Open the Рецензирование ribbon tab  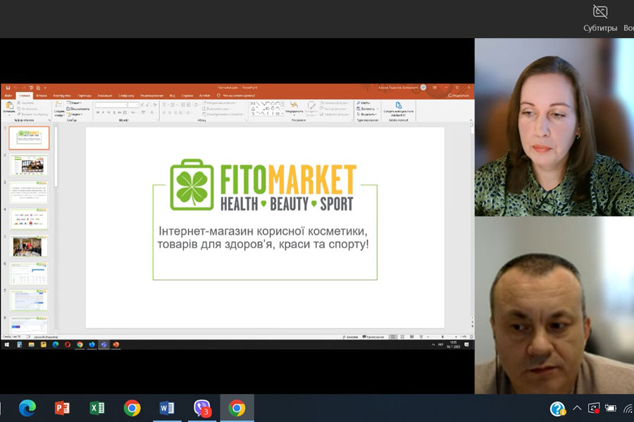[x=151, y=96]
